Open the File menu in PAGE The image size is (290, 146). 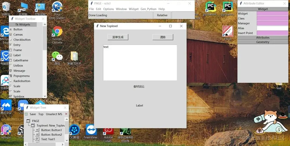click(x=91, y=9)
